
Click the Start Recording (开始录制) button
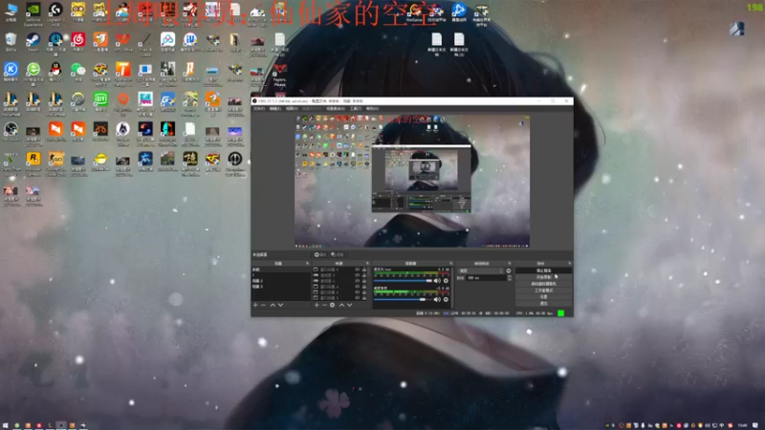coord(543,277)
